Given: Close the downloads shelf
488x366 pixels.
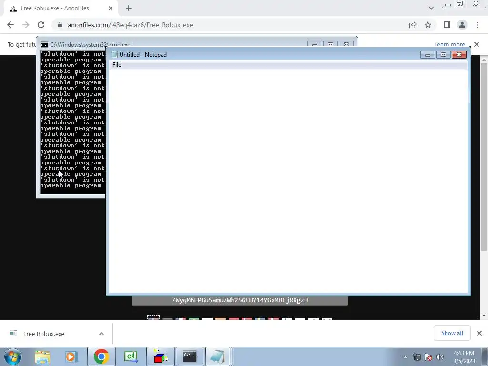Looking at the screenshot, I should pos(479,333).
